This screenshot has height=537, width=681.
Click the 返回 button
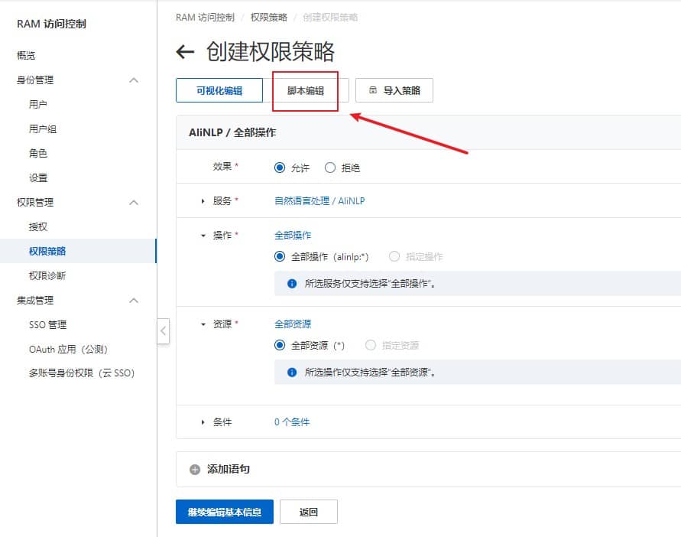coord(308,512)
